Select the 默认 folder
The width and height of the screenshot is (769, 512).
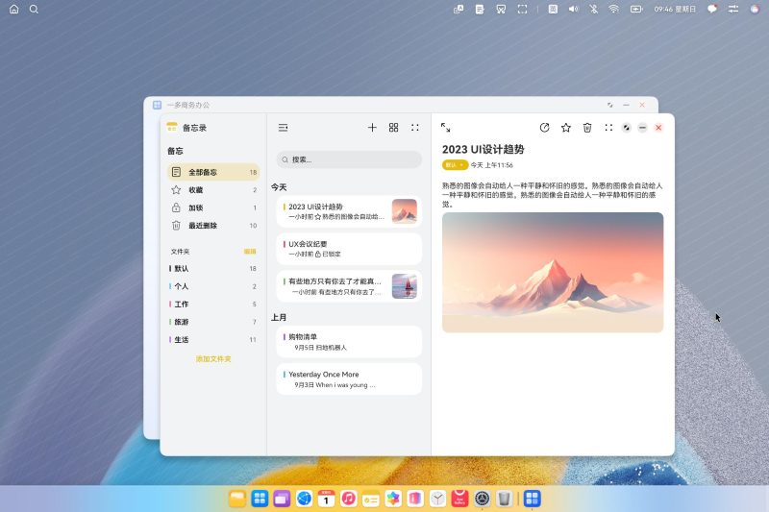pos(213,269)
